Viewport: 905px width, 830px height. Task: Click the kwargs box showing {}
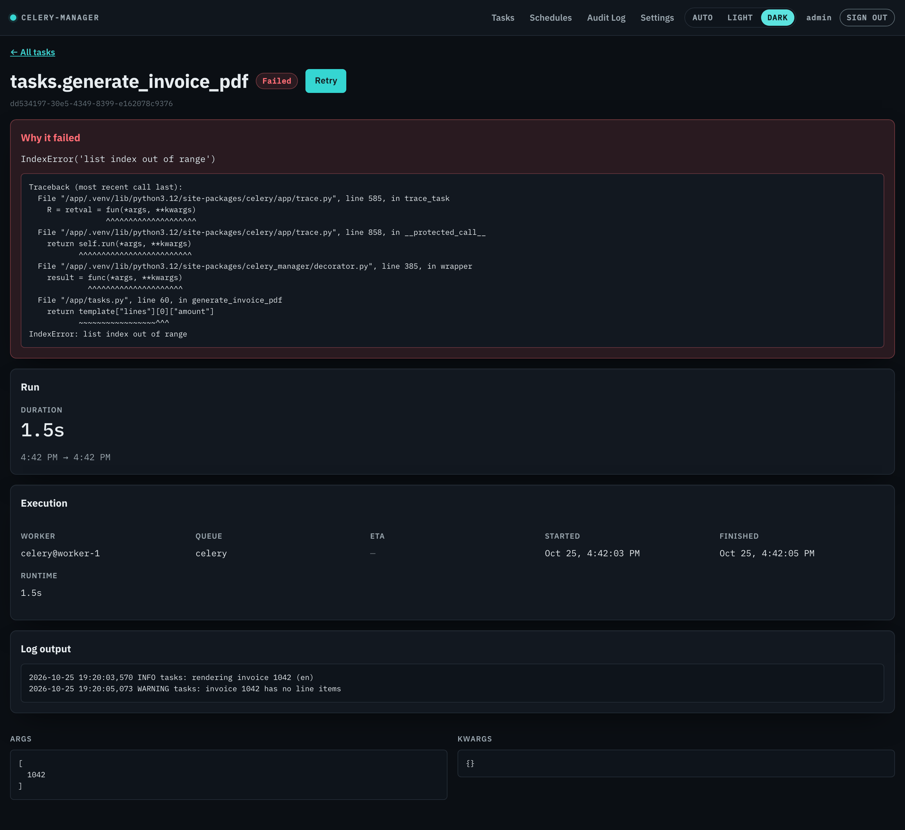[676, 763]
